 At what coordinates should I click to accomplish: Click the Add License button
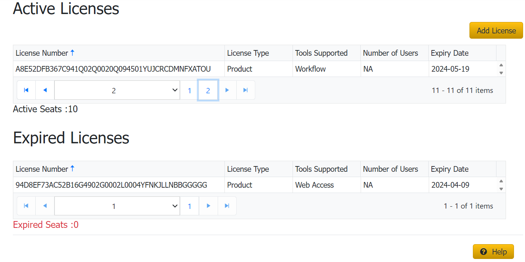click(496, 30)
